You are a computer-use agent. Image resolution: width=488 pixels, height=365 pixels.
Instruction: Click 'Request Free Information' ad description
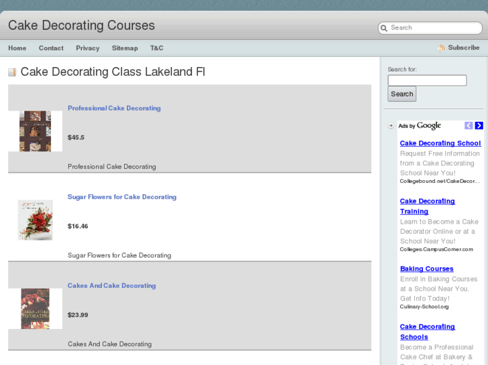[x=440, y=163]
